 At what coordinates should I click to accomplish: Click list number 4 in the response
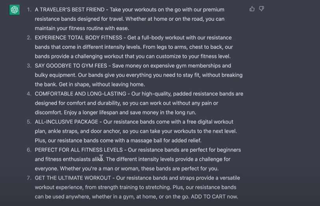pyautogui.click(x=29, y=94)
